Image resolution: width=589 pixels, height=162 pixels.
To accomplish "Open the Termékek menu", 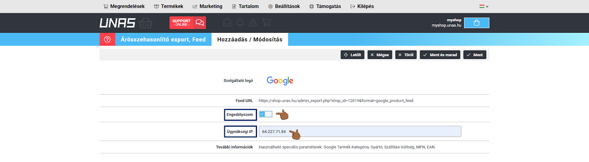I will pos(169,6).
